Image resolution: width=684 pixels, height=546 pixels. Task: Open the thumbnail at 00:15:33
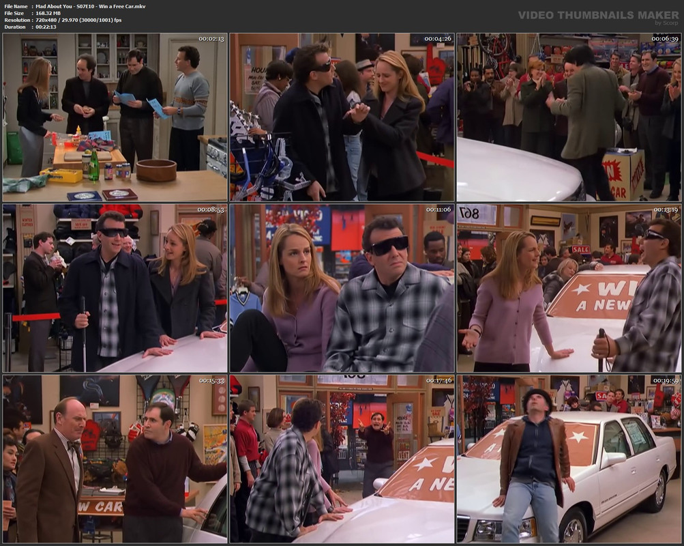pos(115,459)
